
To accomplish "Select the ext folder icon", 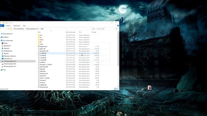I will (x=39, y=37).
